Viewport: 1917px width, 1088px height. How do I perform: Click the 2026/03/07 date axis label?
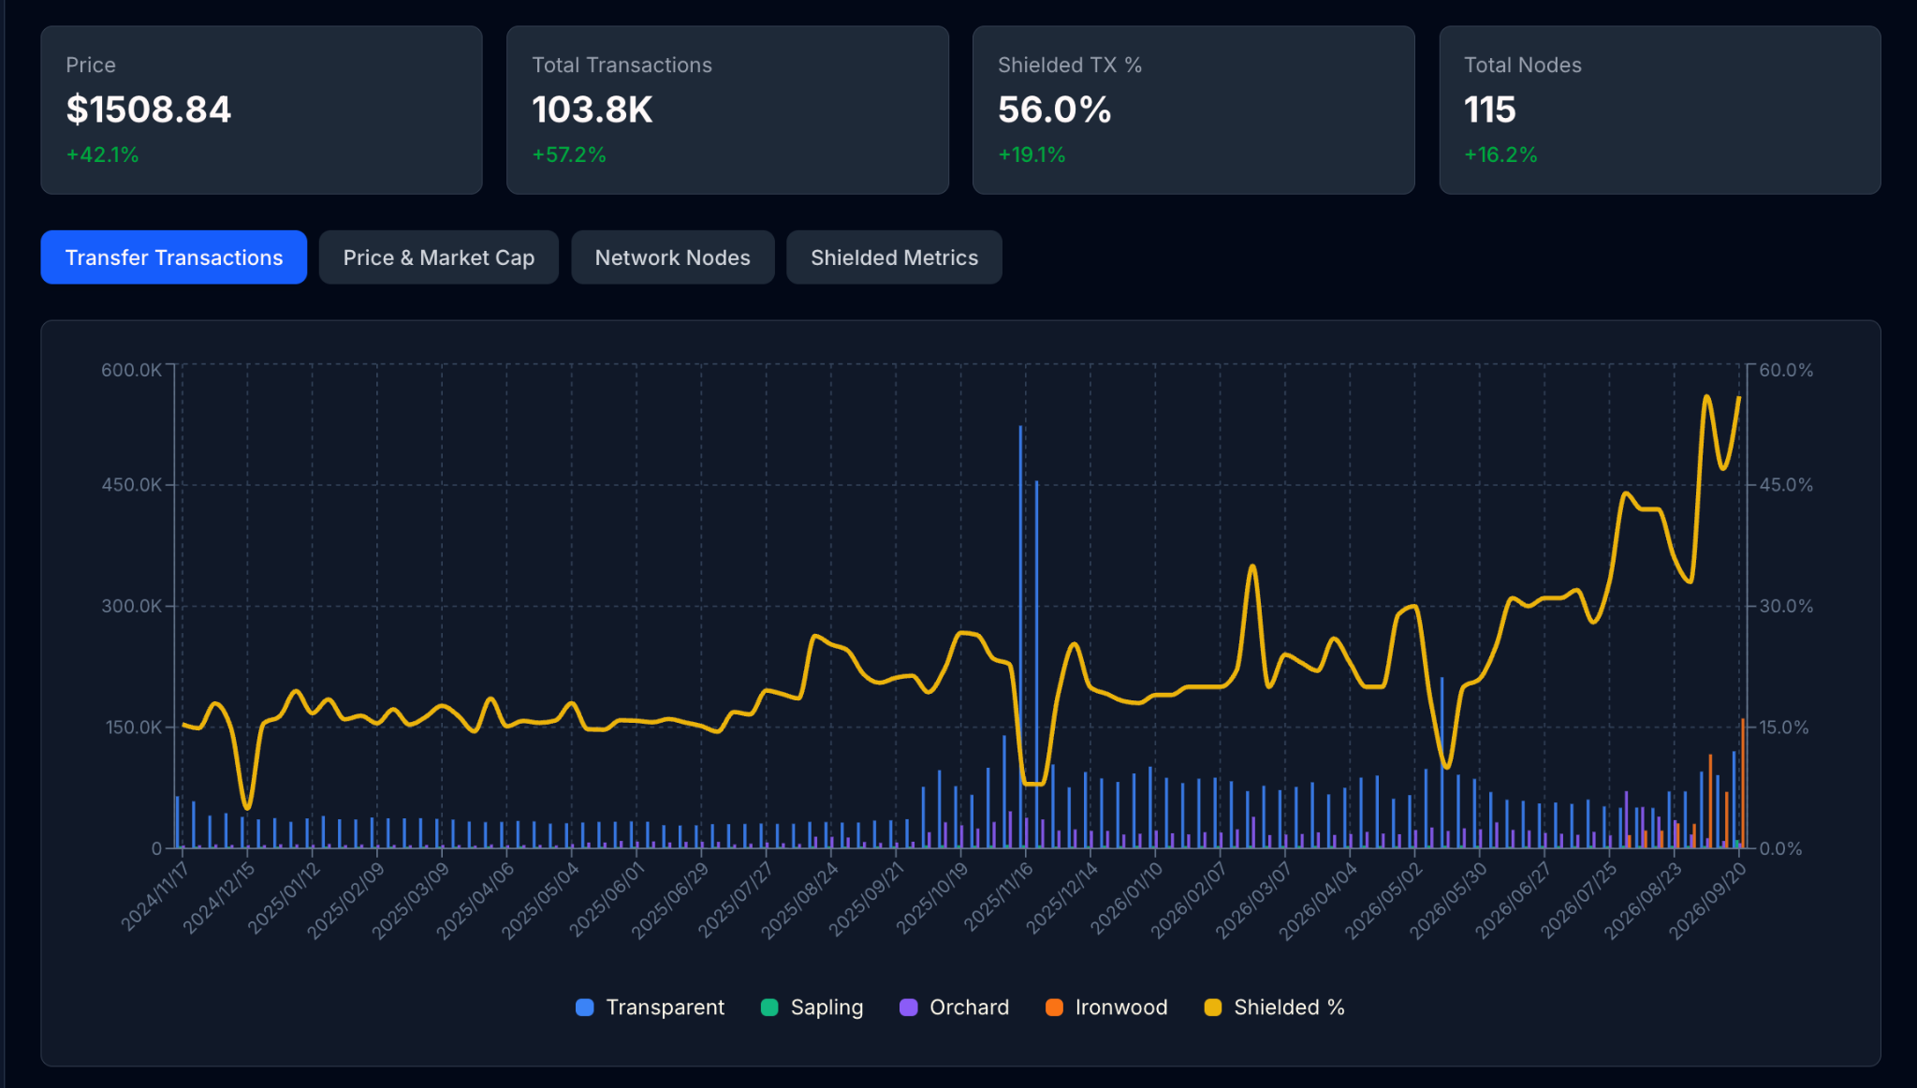[x=1253, y=901]
